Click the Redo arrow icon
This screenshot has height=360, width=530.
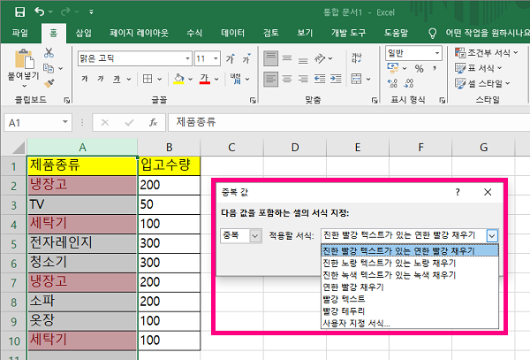(x=65, y=11)
